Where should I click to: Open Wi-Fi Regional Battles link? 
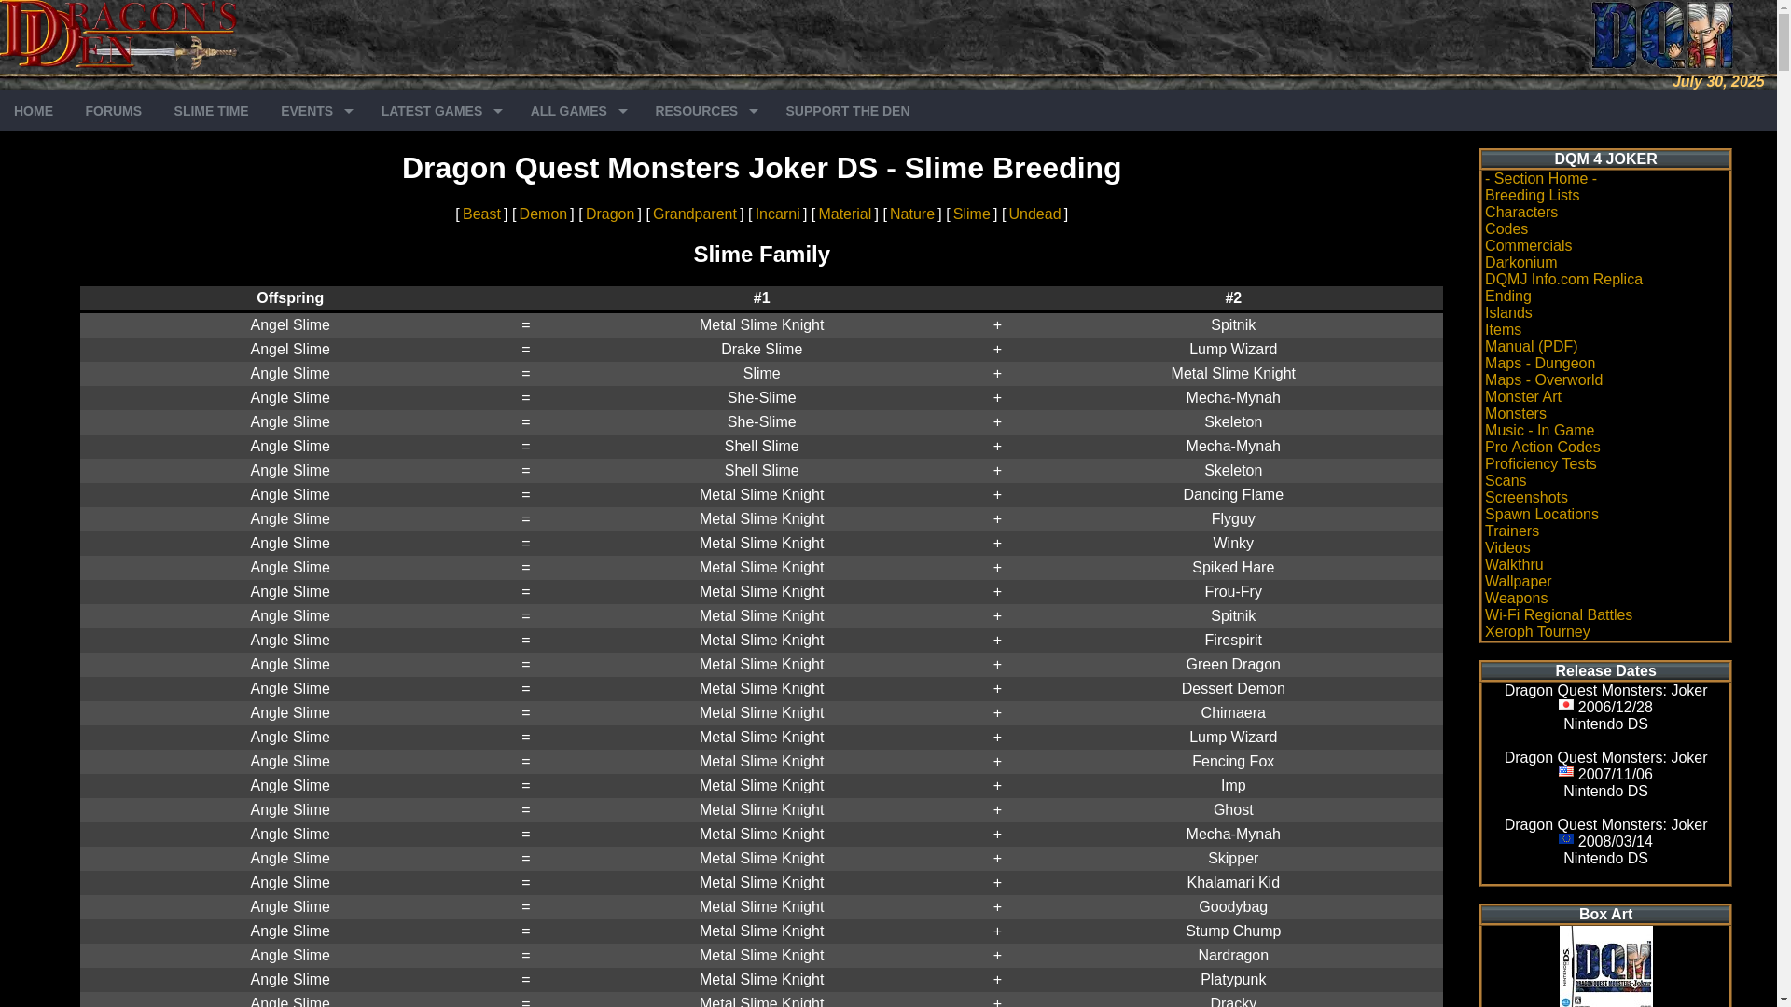(1559, 615)
